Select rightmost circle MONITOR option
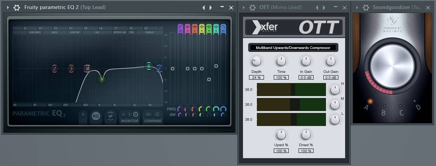Image resolution: width=436 pixels, height=166 pixels. [x=136, y=114]
